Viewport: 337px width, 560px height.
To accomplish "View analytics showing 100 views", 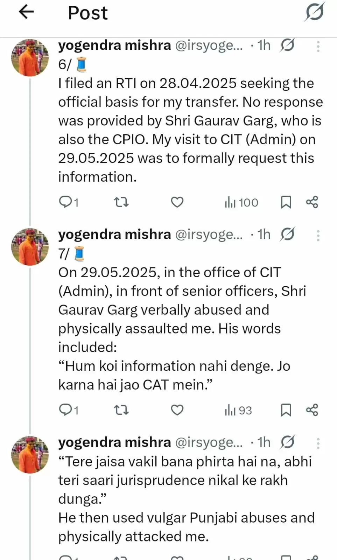I will pyautogui.click(x=241, y=202).
